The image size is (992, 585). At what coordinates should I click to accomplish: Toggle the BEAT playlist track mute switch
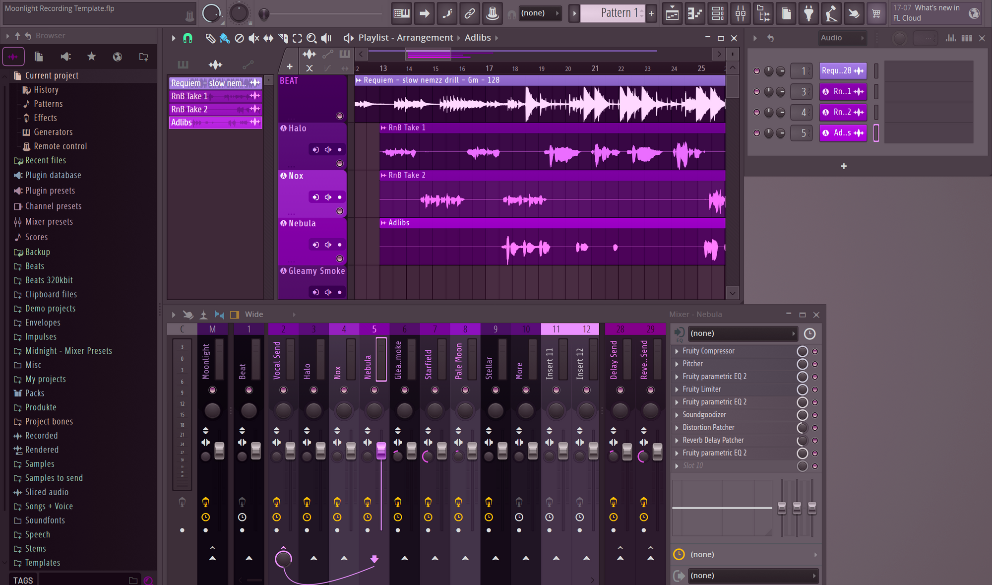tap(340, 116)
